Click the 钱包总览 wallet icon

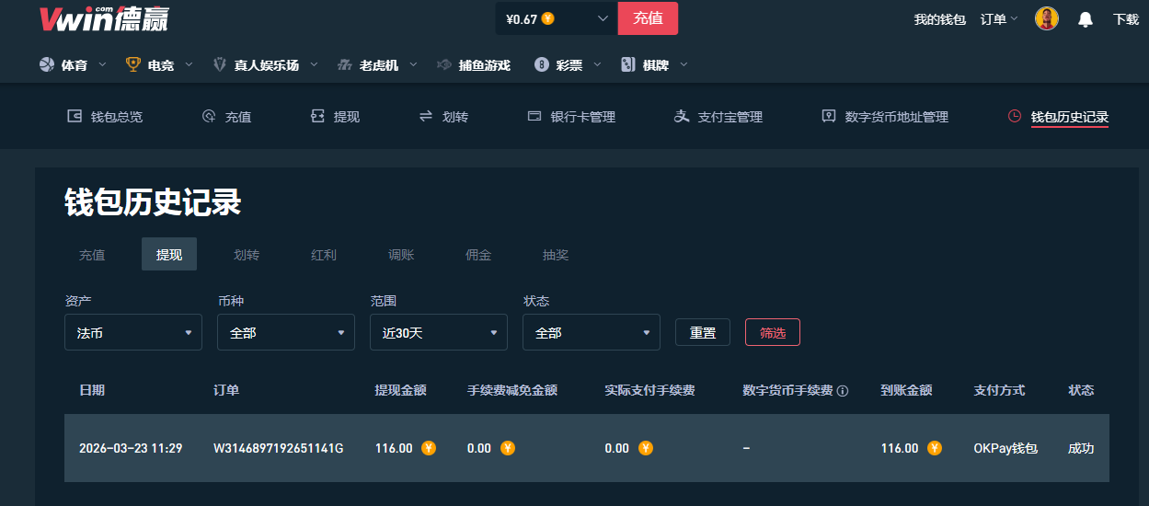coord(75,116)
